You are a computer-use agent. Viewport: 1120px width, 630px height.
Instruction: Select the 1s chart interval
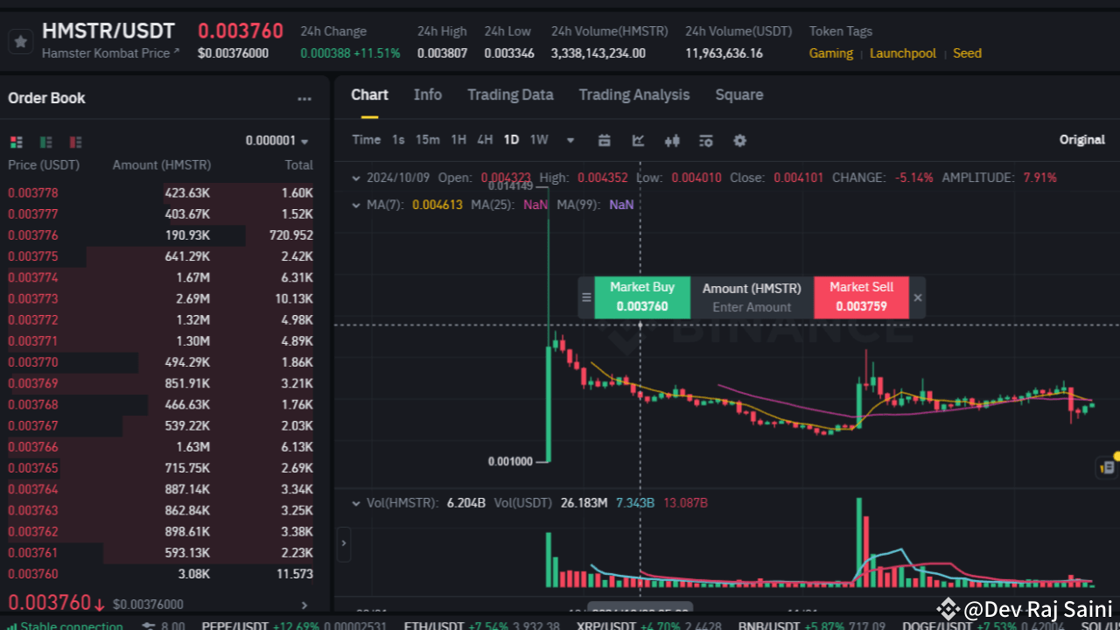(x=398, y=140)
